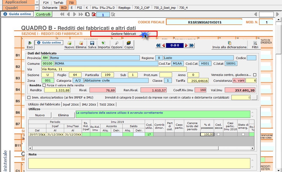Click utilizzo table scroll right arrow
This screenshot has height=172, width=282.
253,148
